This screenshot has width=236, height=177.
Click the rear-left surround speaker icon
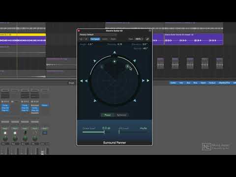pyautogui.click(x=95, y=101)
